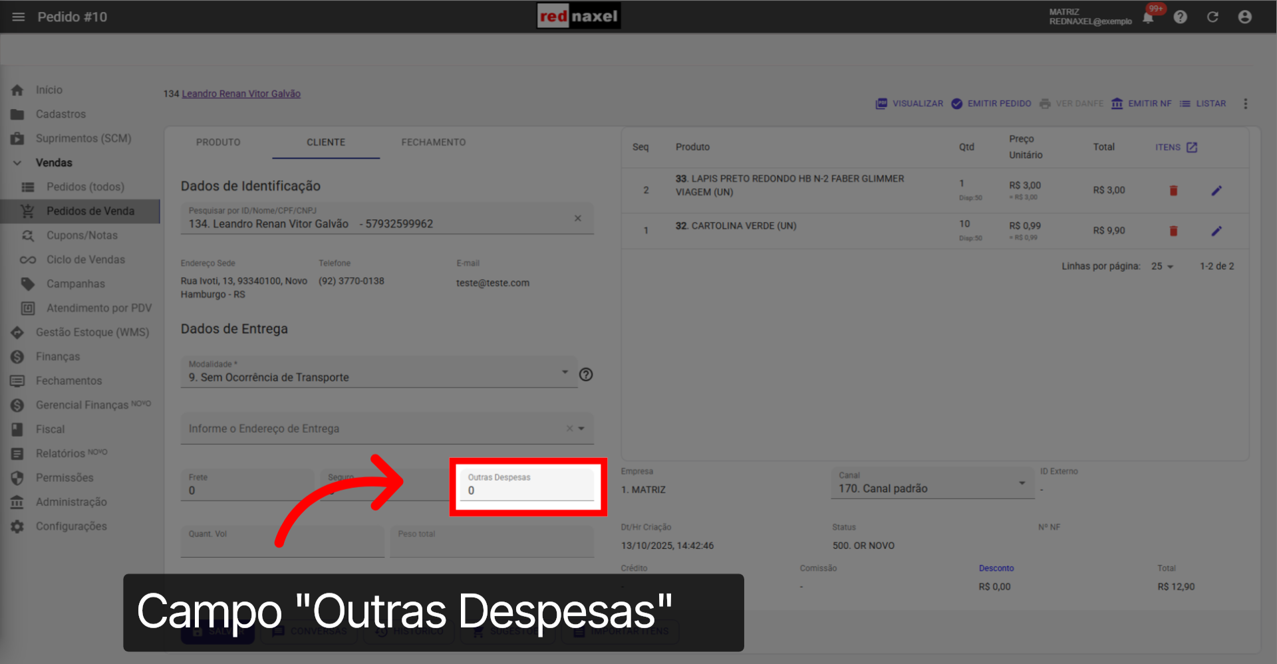This screenshot has width=1277, height=664.
Task: Open the help question mark icon
Action: 1180,17
